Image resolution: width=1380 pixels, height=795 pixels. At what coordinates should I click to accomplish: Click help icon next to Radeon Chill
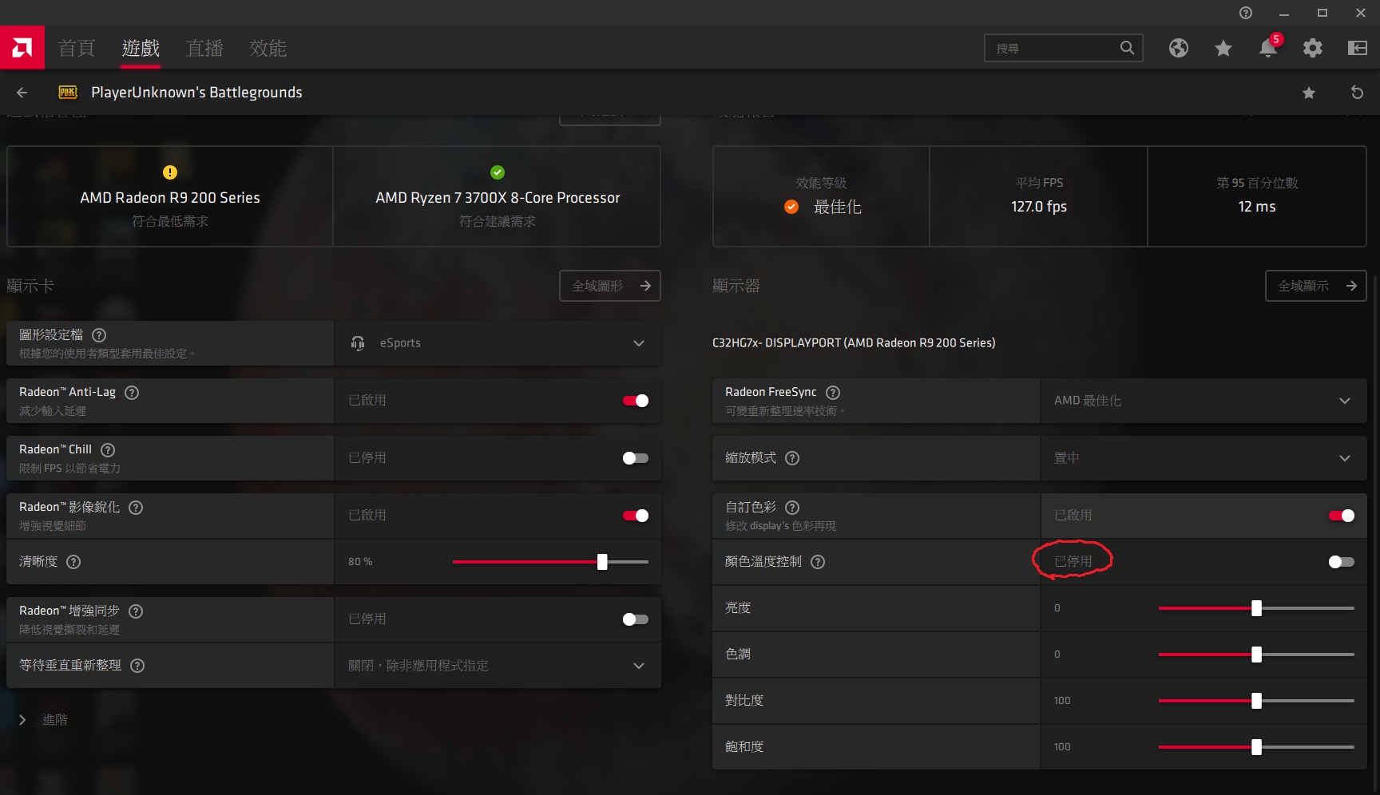(108, 450)
